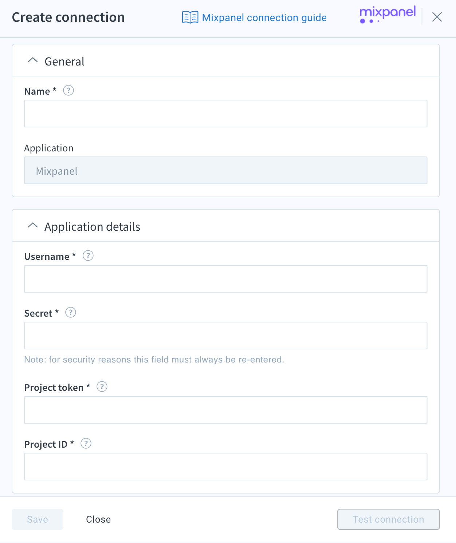456x543 pixels.
Task: Focus the Username input field
Action: click(x=226, y=279)
